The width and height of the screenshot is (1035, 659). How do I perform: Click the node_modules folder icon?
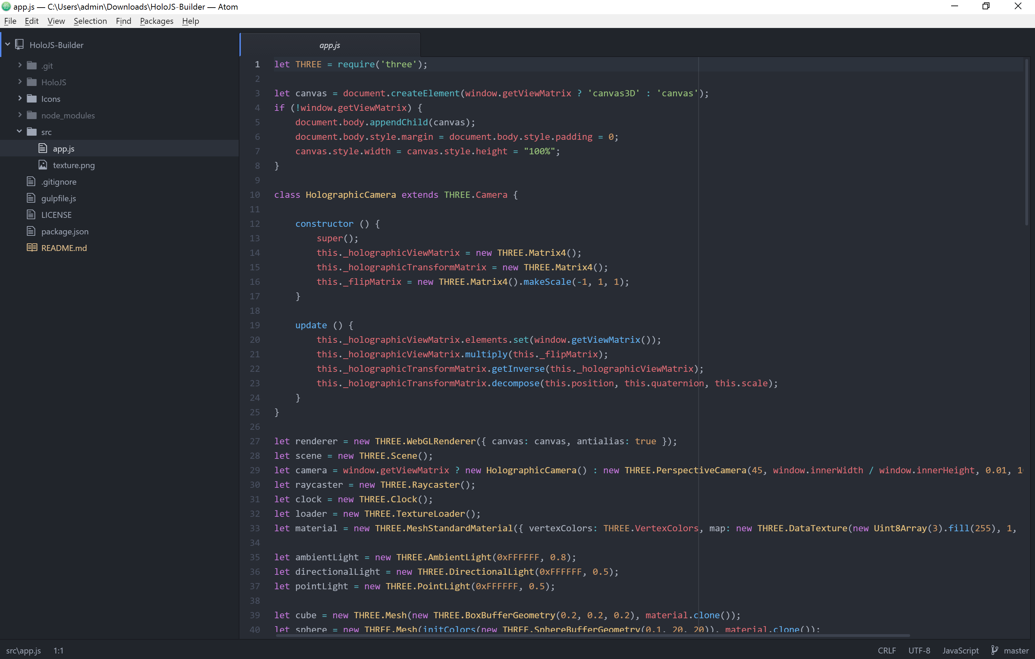(32, 115)
